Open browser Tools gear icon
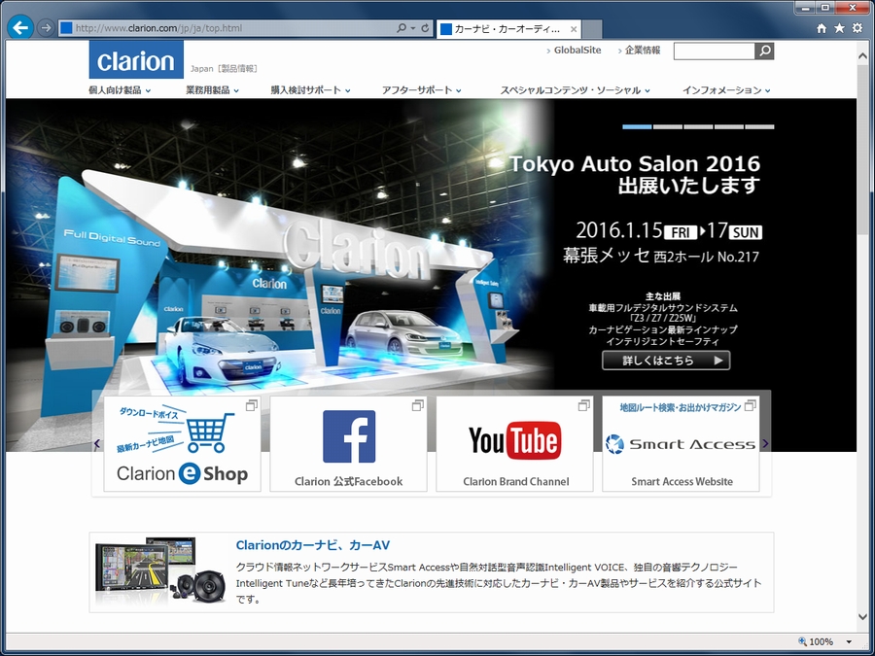 coord(857,28)
